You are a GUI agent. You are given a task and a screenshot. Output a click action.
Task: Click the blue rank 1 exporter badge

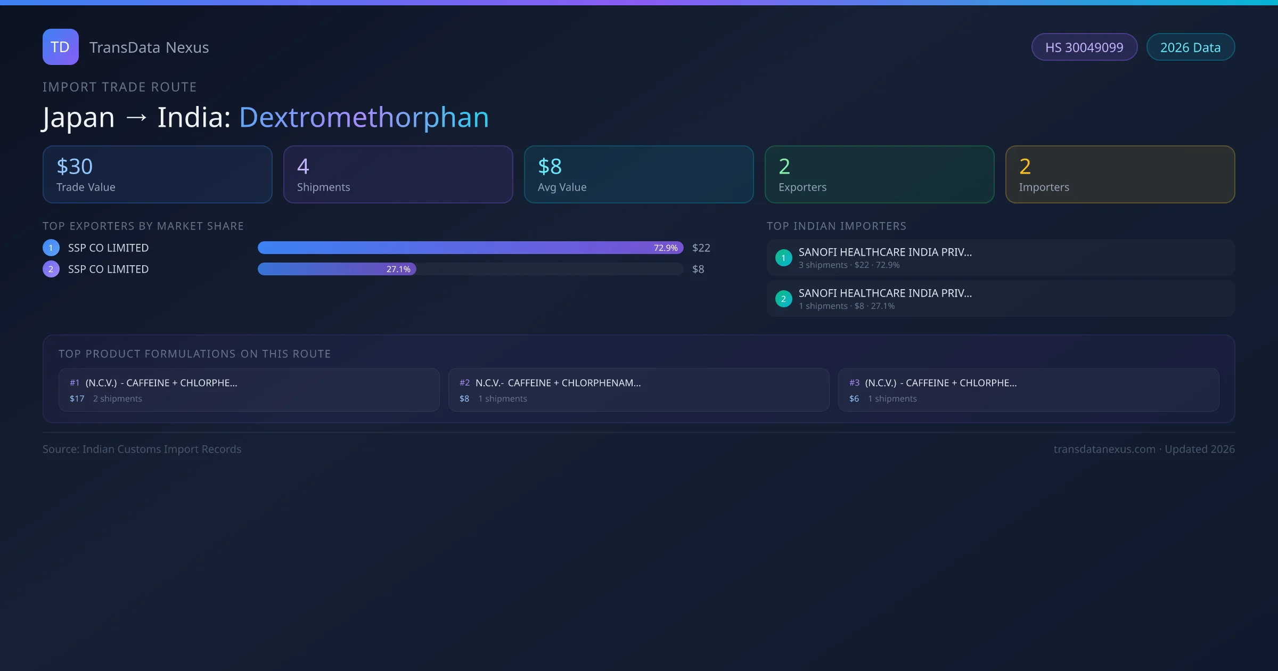[51, 248]
